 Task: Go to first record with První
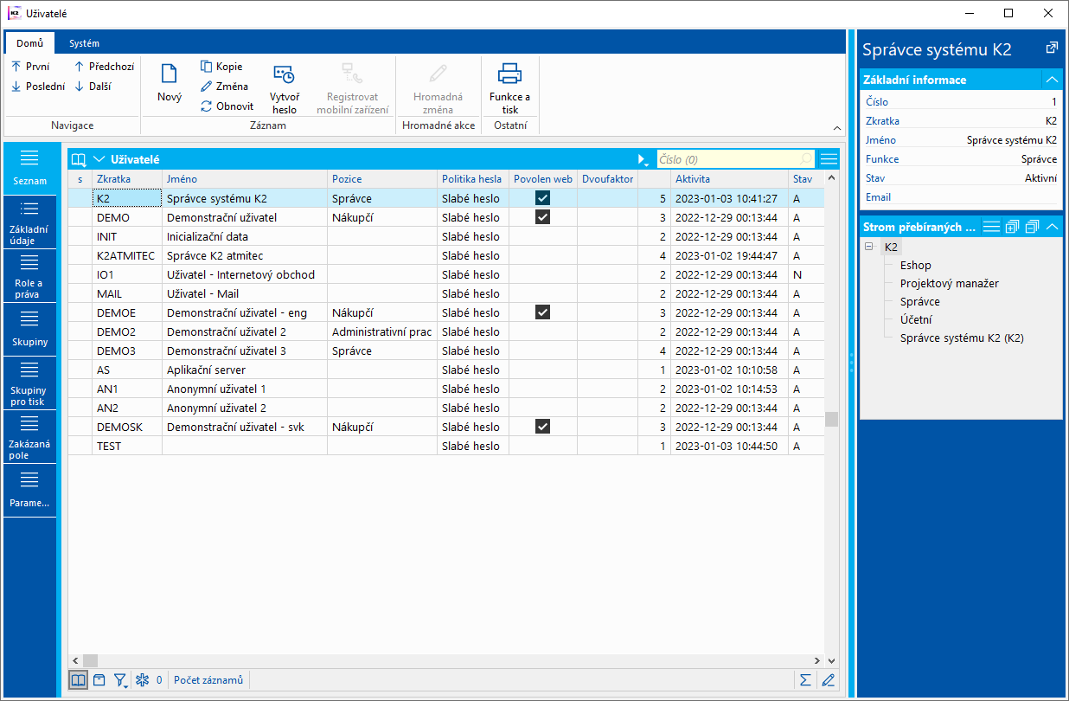tap(30, 67)
